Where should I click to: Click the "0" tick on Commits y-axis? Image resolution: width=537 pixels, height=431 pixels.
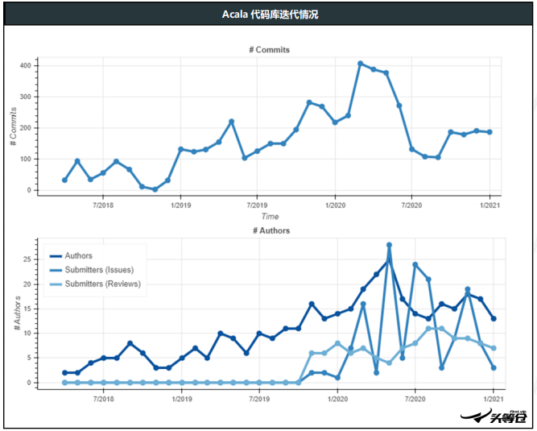point(29,190)
